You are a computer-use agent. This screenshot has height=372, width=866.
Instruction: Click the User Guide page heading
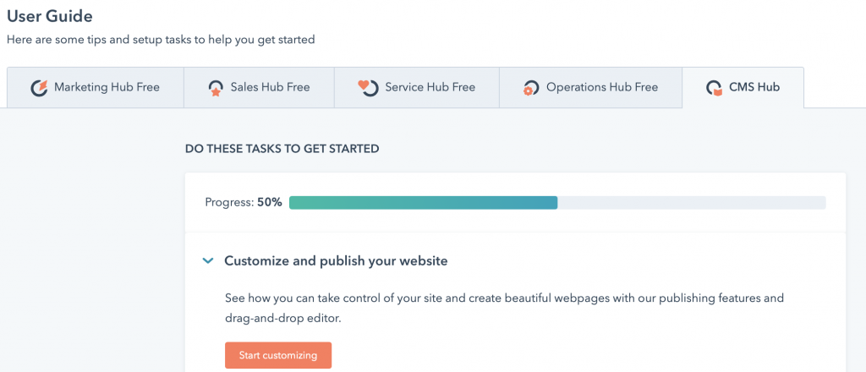[x=50, y=16]
